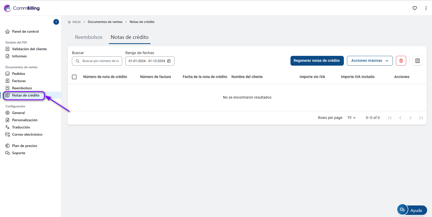Click the red trash delete icon
The width and height of the screenshot is (432, 217).
(x=401, y=61)
